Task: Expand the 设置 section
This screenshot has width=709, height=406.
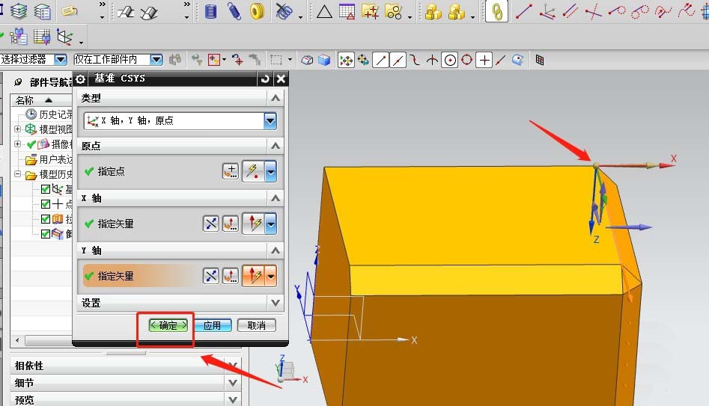Action: (x=276, y=303)
